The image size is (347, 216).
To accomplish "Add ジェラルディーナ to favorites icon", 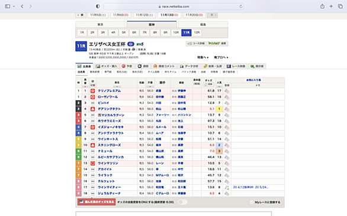I will [x=227, y=194].
